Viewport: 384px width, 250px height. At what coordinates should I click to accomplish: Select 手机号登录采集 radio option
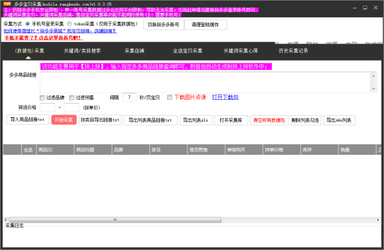coord(28,24)
